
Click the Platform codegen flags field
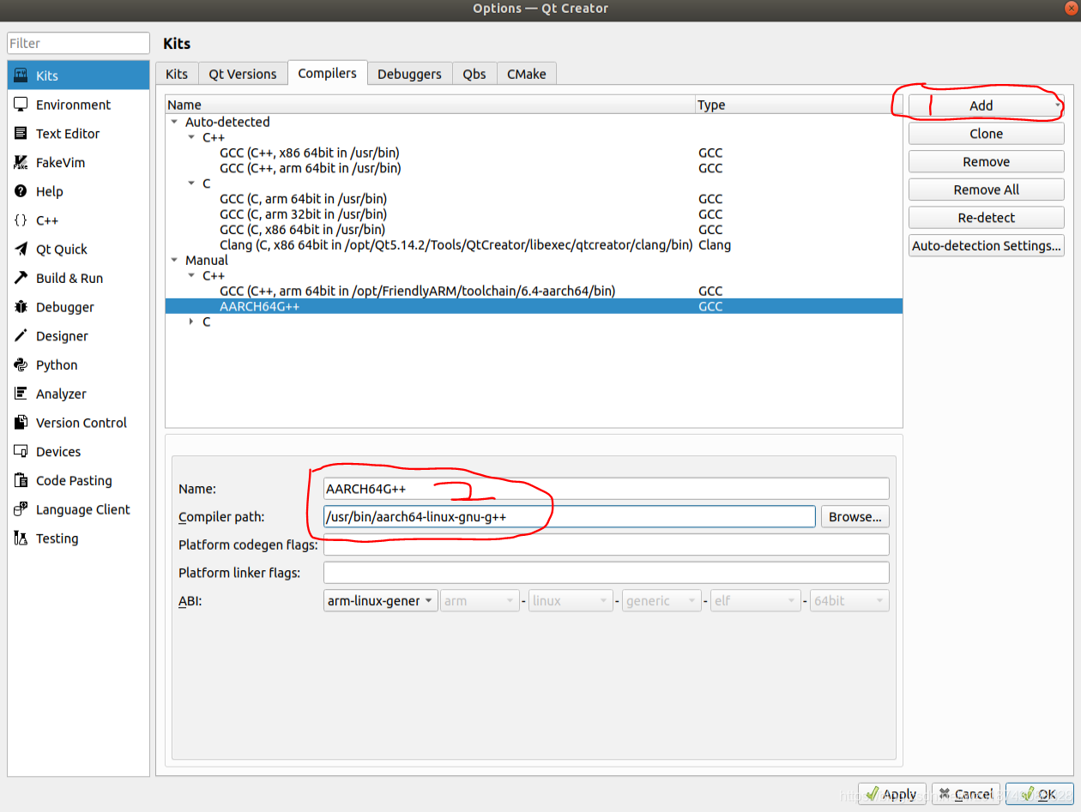[607, 544]
